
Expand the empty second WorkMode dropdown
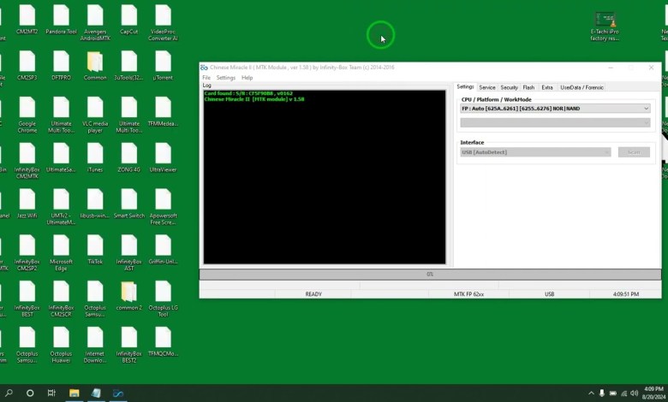point(555,122)
